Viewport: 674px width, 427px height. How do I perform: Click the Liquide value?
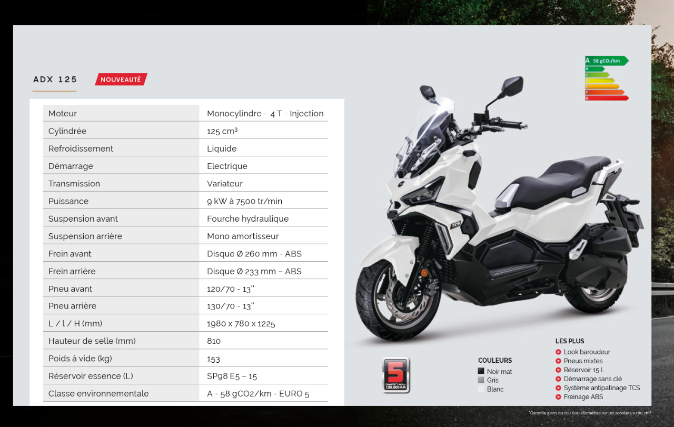coord(222,148)
